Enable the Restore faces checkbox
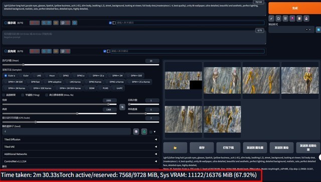 4,95
